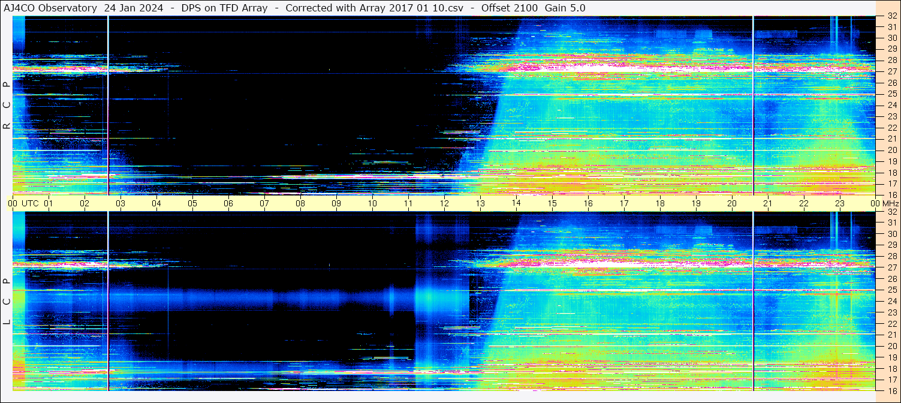901x403 pixels.
Task: Click the '05' hour tick label
Action: tap(192, 203)
